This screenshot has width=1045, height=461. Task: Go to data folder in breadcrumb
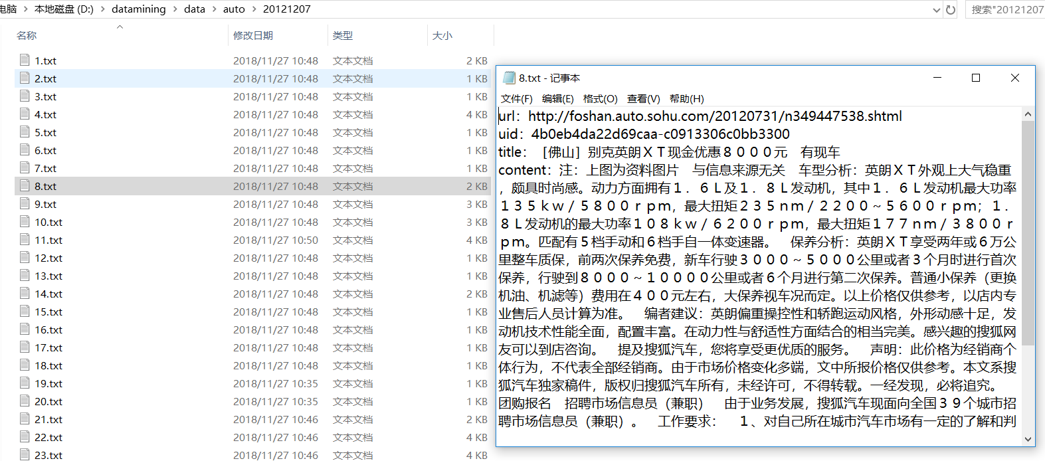(195, 9)
